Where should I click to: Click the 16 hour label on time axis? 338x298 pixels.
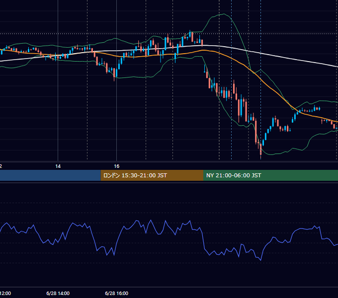(117, 166)
